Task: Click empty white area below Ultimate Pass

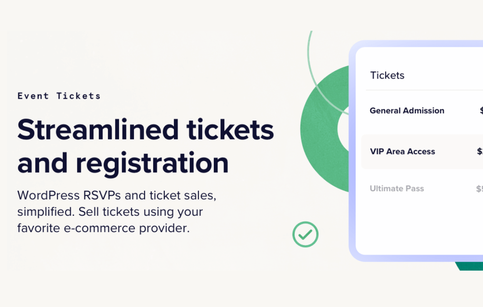Action: pyautogui.click(x=419, y=225)
